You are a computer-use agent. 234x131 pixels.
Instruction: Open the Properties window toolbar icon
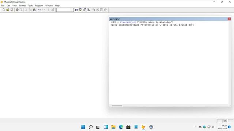[x=84, y=10]
